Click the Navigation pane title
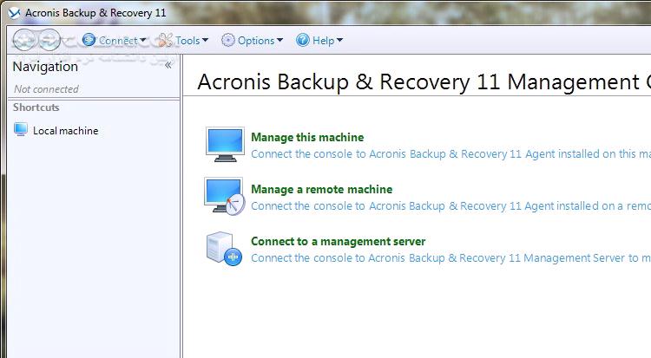This screenshot has width=651, height=358. (45, 67)
